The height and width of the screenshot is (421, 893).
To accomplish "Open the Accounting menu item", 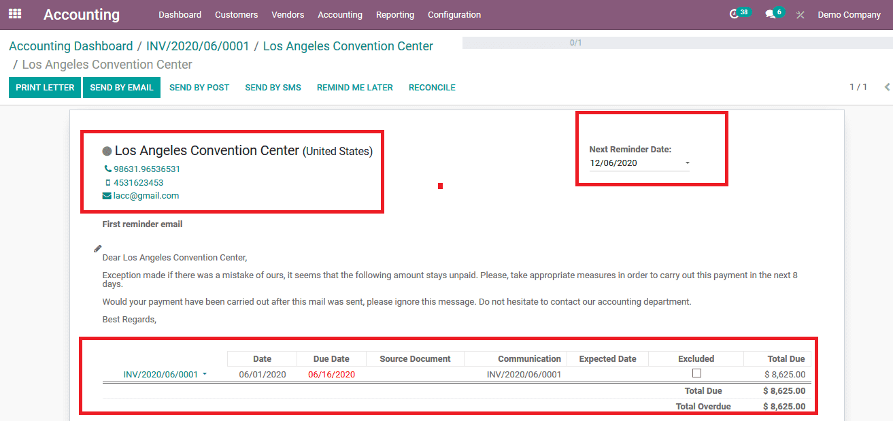I will [340, 14].
